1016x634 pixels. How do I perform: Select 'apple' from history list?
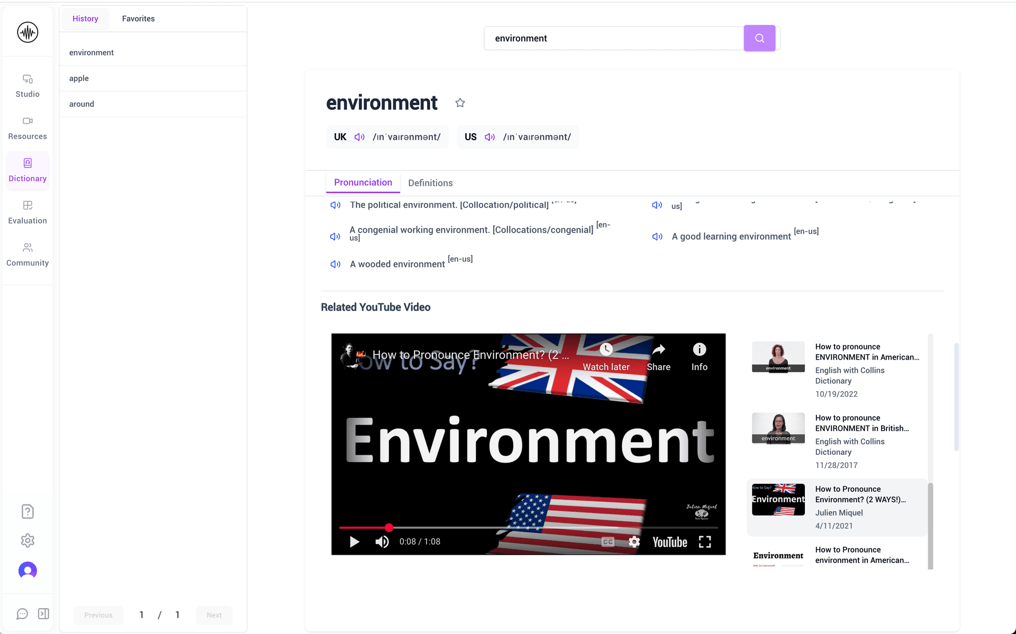click(79, 78)
